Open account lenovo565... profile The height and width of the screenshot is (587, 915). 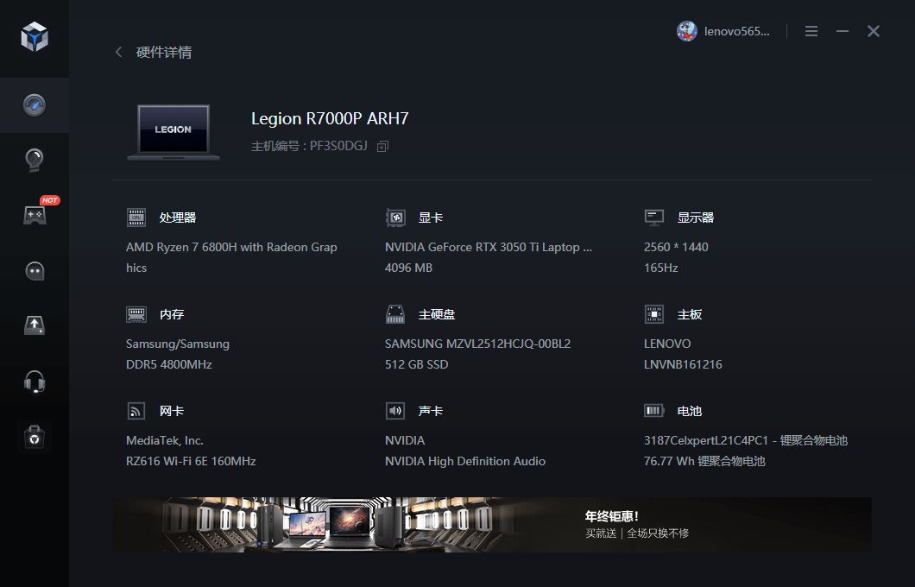pos(736,32)
